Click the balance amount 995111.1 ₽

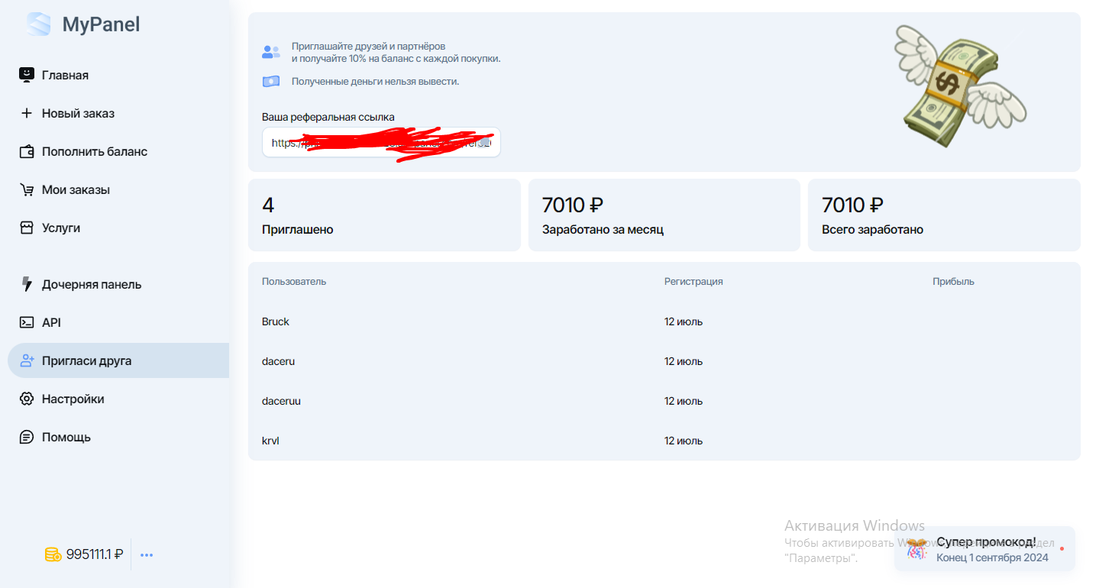click(x=95, y=554)
